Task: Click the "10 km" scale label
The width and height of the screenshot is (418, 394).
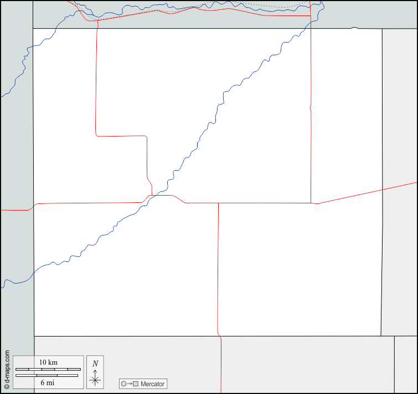Action: tap(48, 363)
